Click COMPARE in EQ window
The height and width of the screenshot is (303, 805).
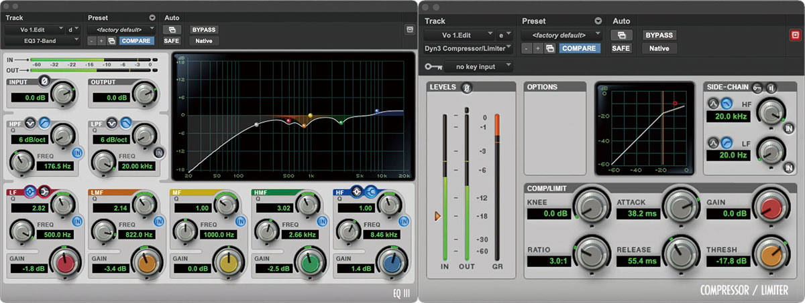136,41
